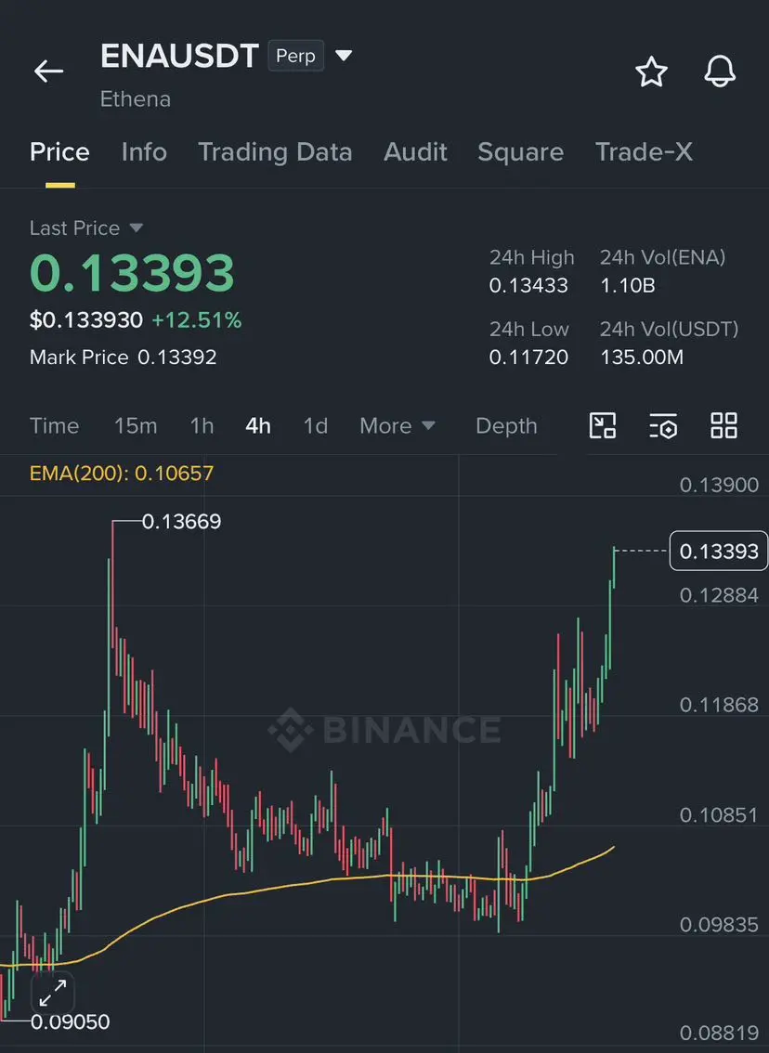Select the 4h chart interval
The height and width of the screenshot is (1053, 769).
coord(258,426)
